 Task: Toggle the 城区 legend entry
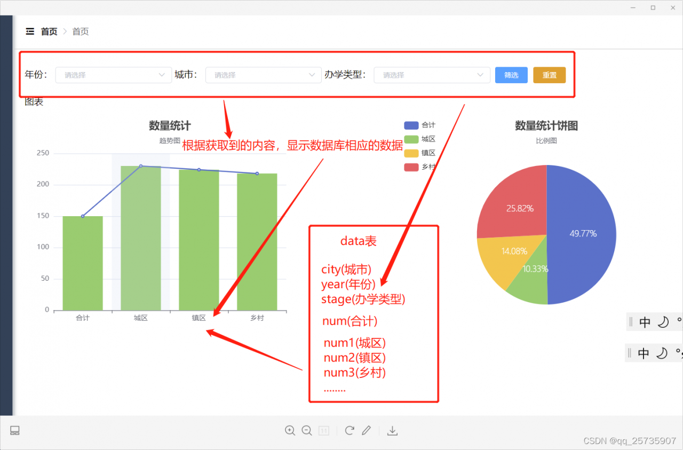tap(420, 139)
